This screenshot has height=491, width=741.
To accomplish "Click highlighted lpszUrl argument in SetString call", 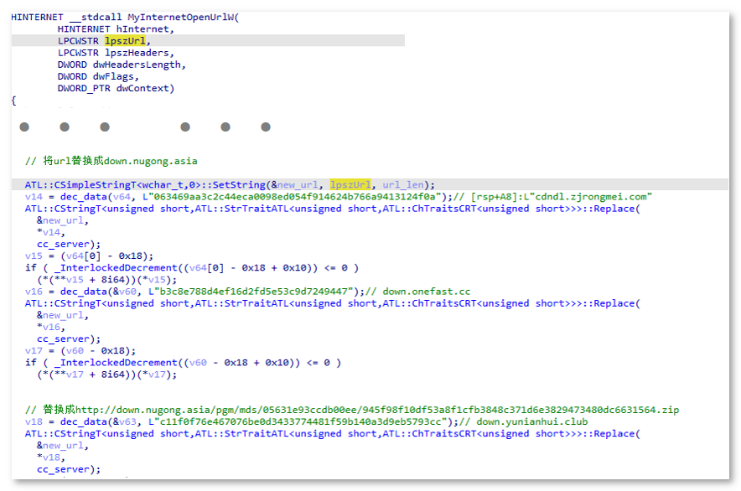I will 353,184.
